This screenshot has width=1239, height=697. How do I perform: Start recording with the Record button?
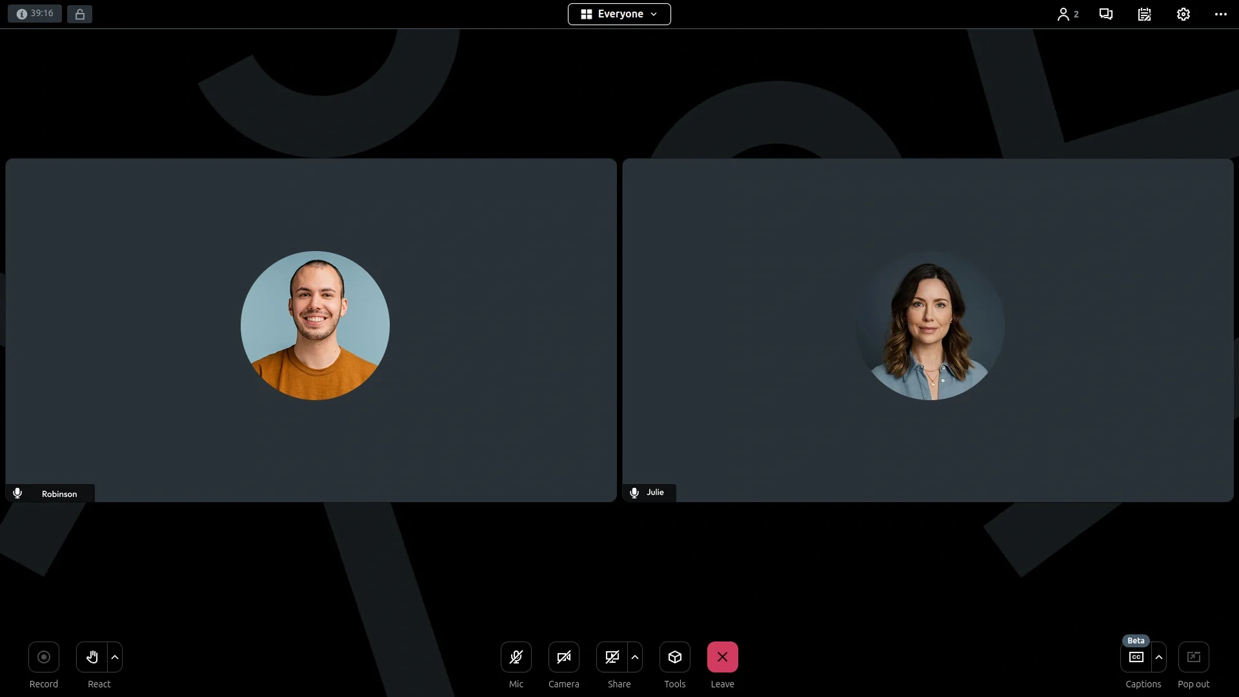tap(44, 657)
